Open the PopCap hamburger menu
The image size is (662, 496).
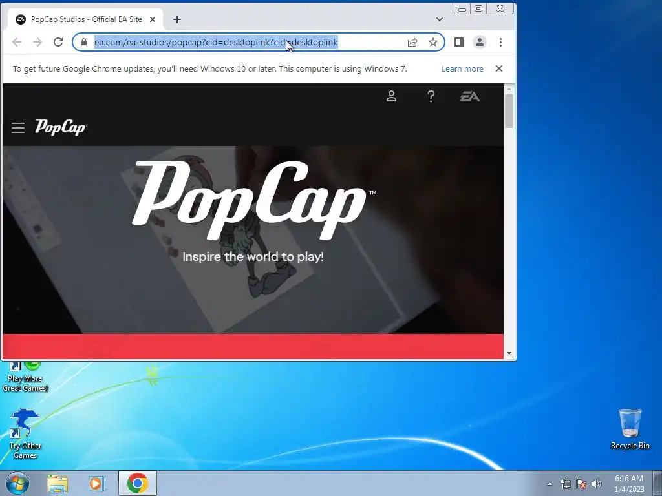tap(17, 128)
